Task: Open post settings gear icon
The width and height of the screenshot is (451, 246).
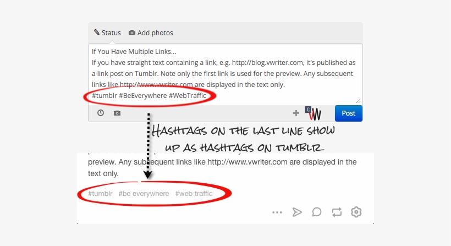Action: click(356, 212)
